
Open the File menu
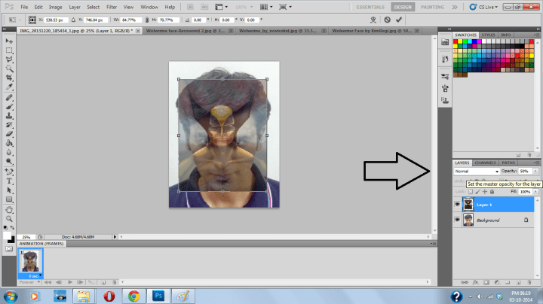pyautogui.click(x=24, y=7)
